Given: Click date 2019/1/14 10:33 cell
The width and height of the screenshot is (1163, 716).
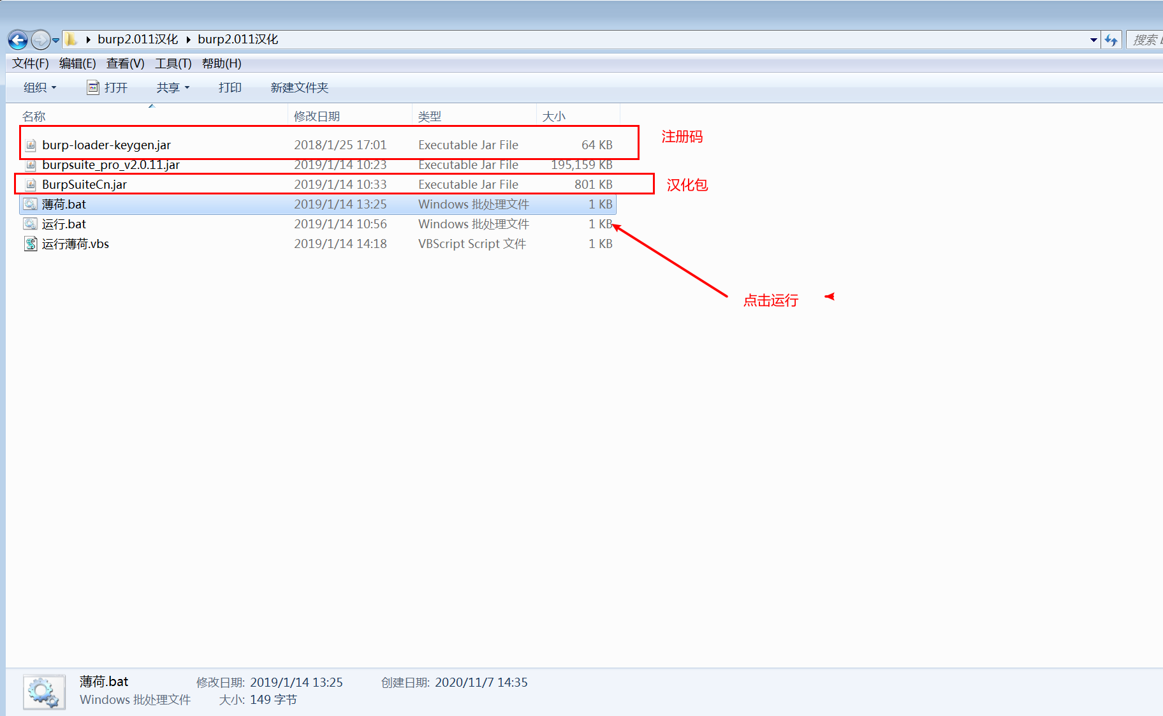Looking at the screenshot, I should [340, 184].
